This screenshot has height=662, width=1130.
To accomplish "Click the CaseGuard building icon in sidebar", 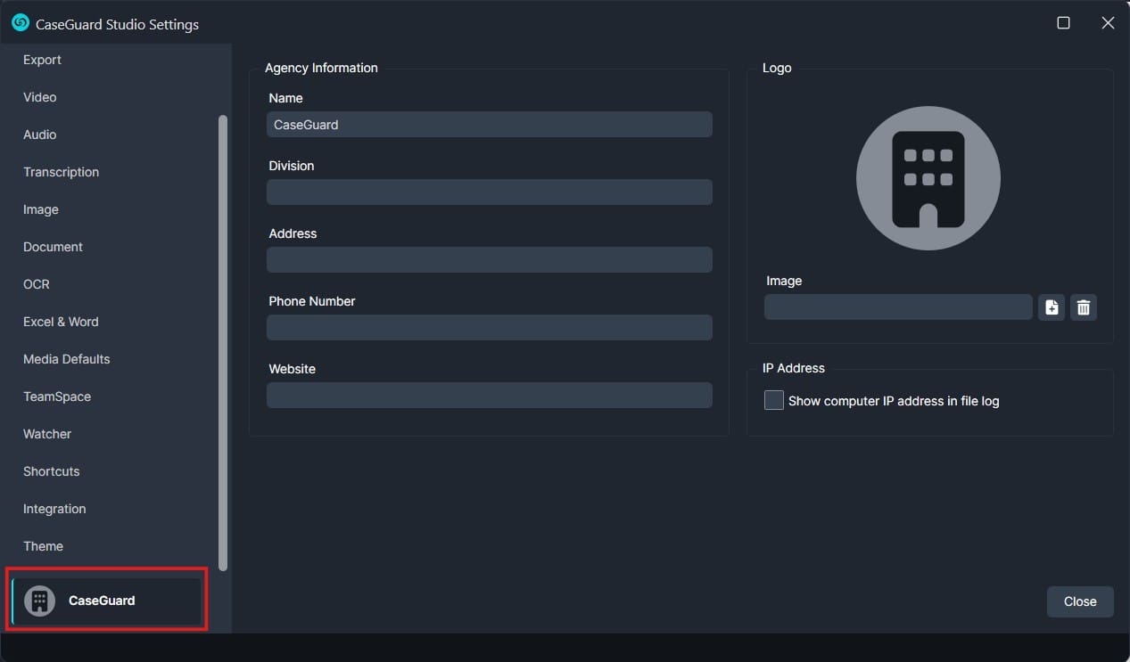I will tap(39, 601).
